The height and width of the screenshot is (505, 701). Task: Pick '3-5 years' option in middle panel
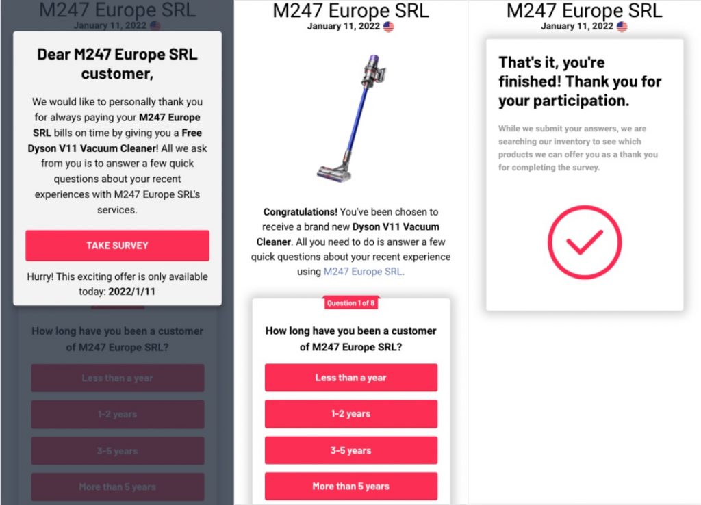[x=350, y=450]
